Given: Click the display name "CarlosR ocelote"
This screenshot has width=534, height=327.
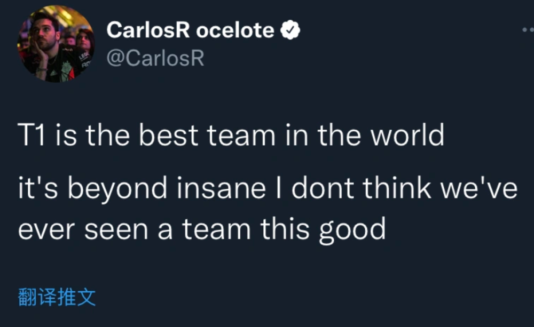Looking at the screenshot, I should (x=190, y=31).
